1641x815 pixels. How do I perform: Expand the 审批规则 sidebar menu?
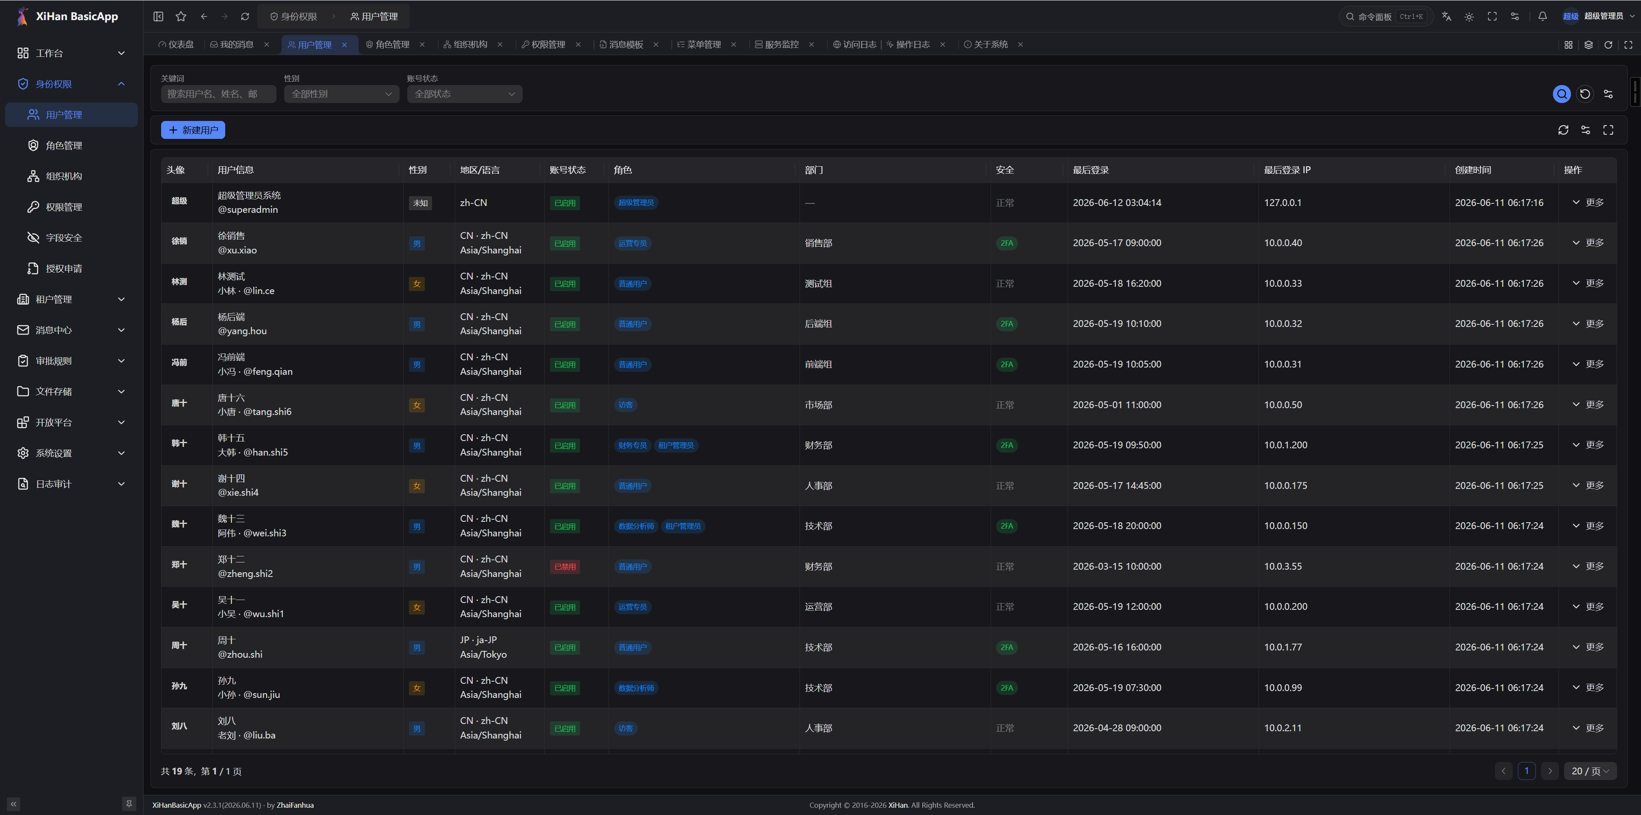click(71, 361)
